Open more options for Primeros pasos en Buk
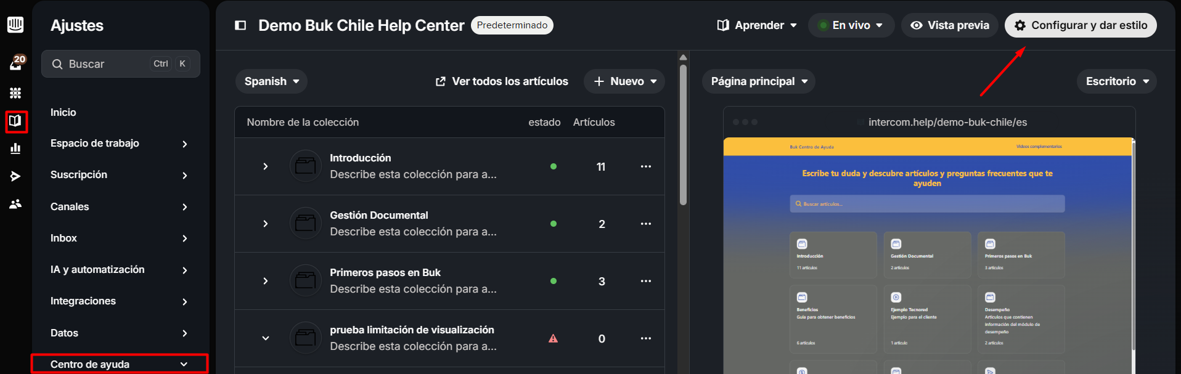Viewport: 1181px width, 374px height. (646, 281)
